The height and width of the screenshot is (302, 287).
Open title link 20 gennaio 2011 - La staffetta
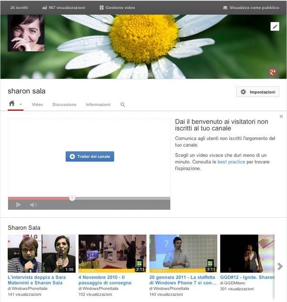coord(183,280)
